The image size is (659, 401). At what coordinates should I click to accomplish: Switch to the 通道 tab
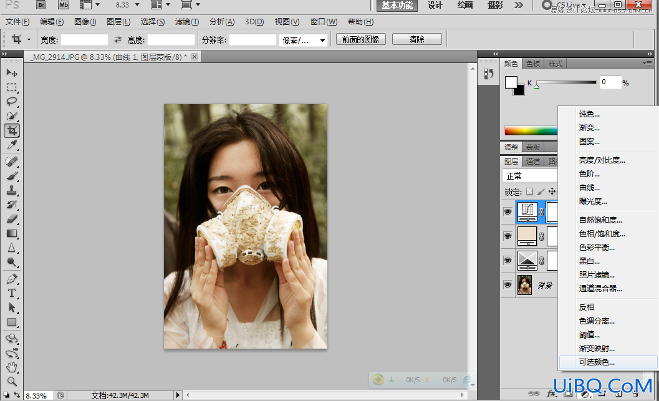533,162
